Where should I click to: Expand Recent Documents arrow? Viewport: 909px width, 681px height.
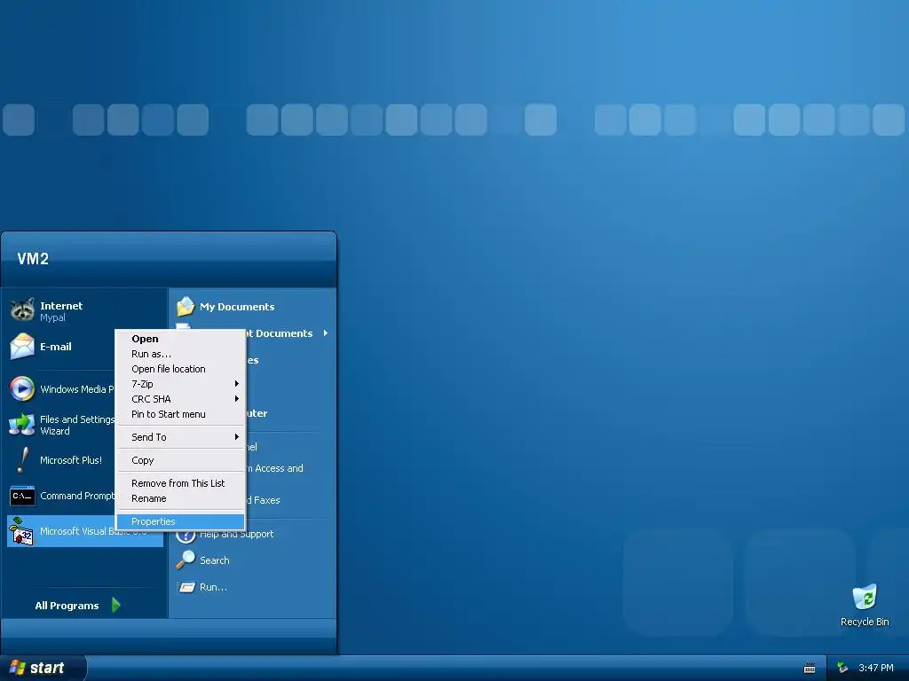coord(326,333)
